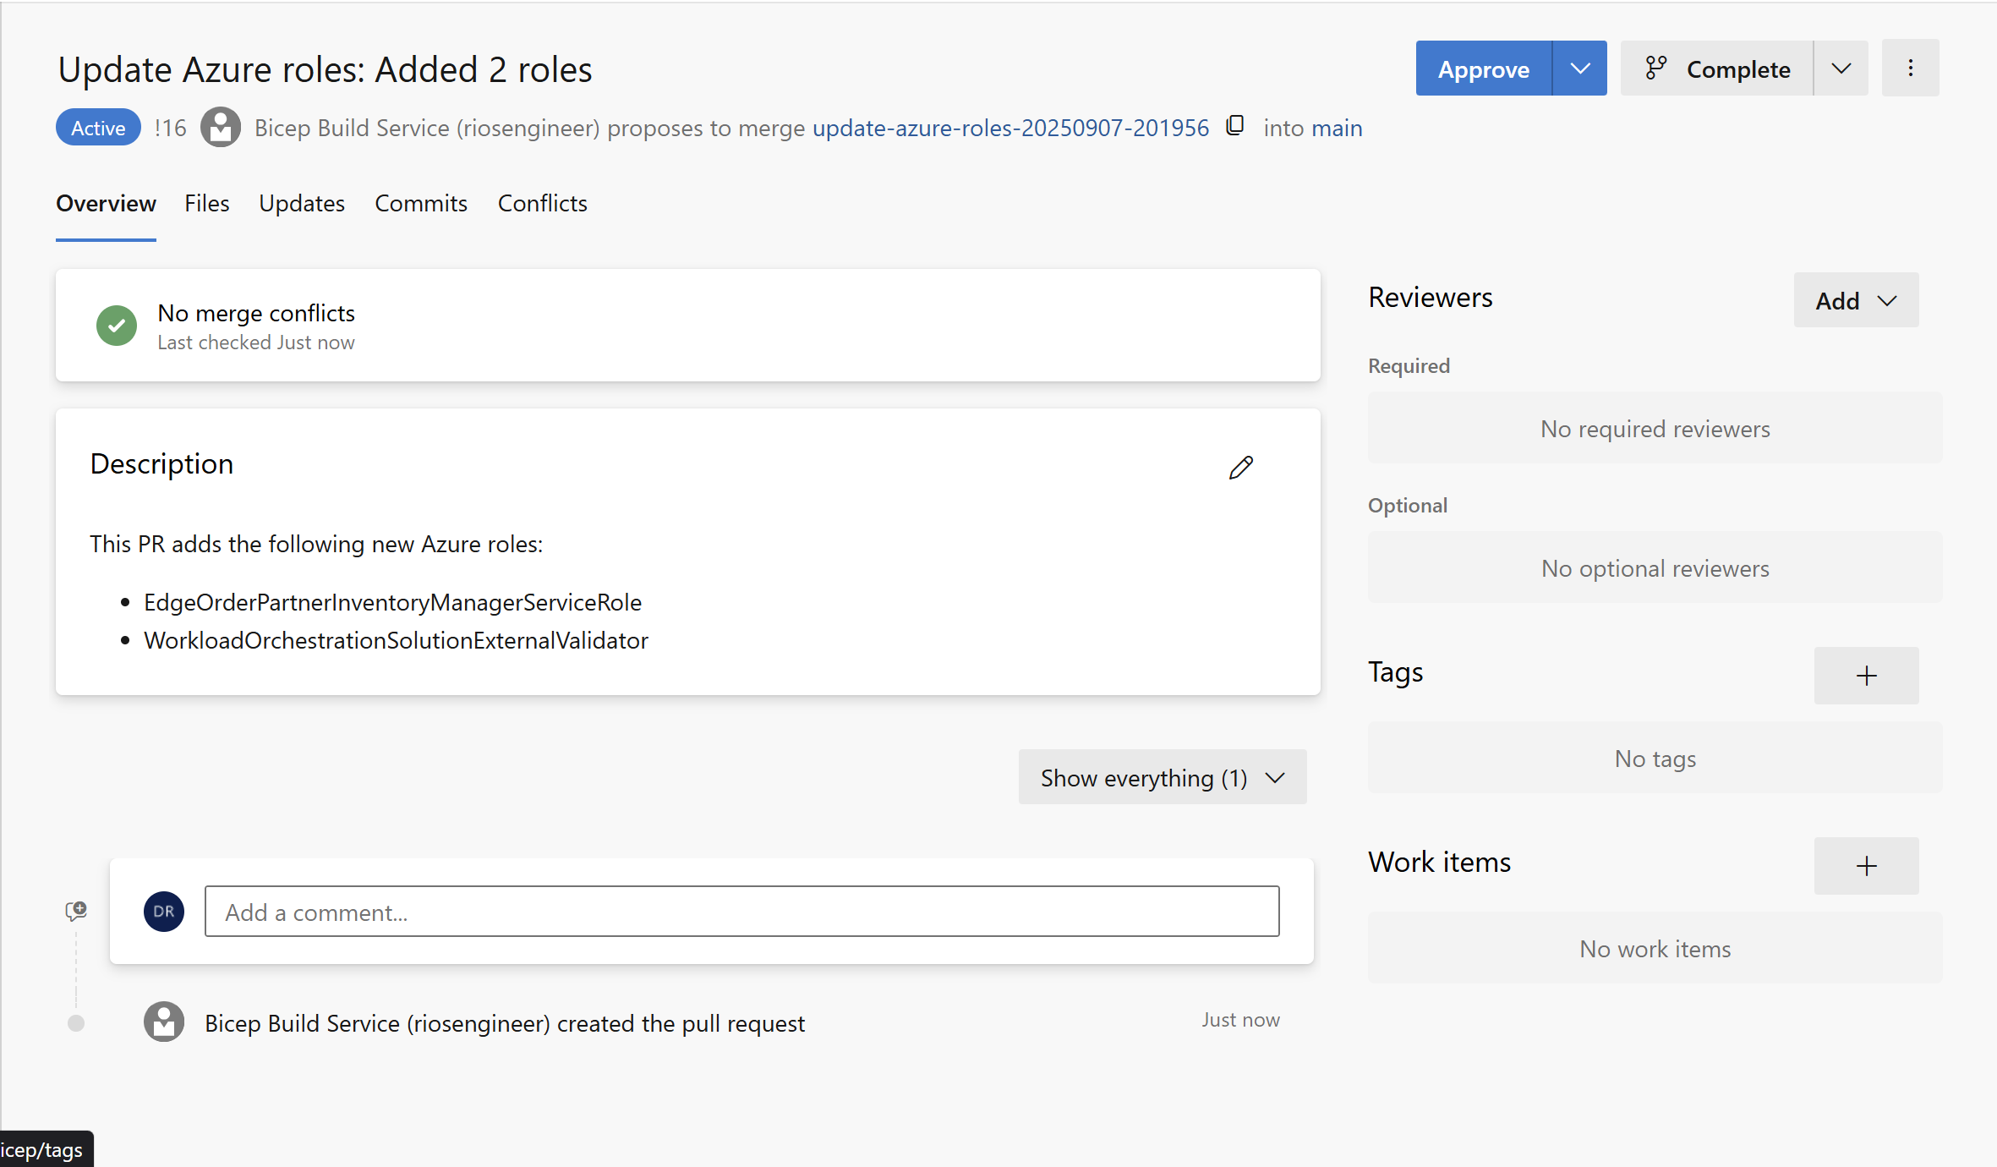Click the Bicep Build Service avatar in header

coord(221,127)
